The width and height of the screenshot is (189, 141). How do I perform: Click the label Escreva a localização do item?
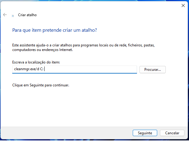point(36,62)
